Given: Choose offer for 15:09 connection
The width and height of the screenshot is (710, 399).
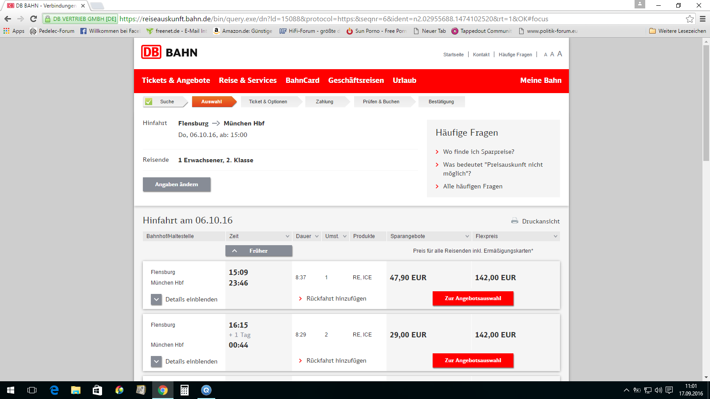Looking at the screenshot, I should 473,298.
